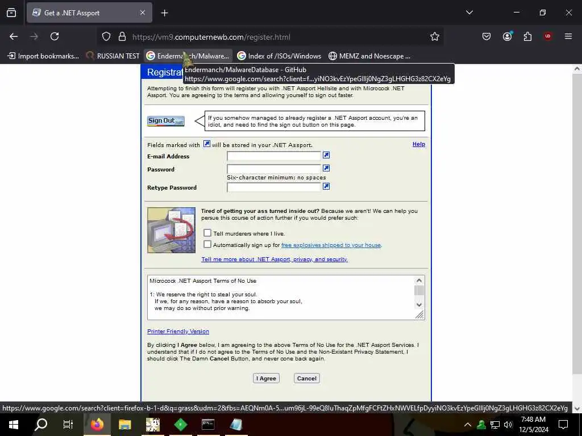Open notification center icon
This screenshot has width=582, height=436.
pos(563,425)
